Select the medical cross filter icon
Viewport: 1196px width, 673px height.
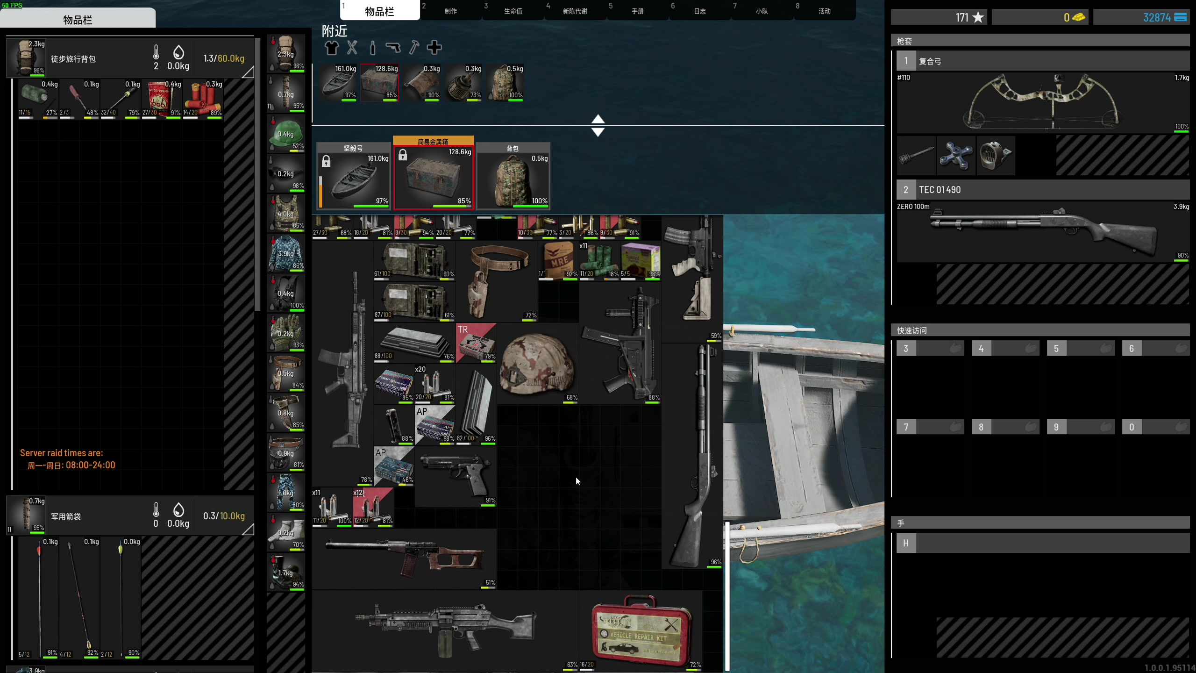pyautogui.click(x=434, y=47)
